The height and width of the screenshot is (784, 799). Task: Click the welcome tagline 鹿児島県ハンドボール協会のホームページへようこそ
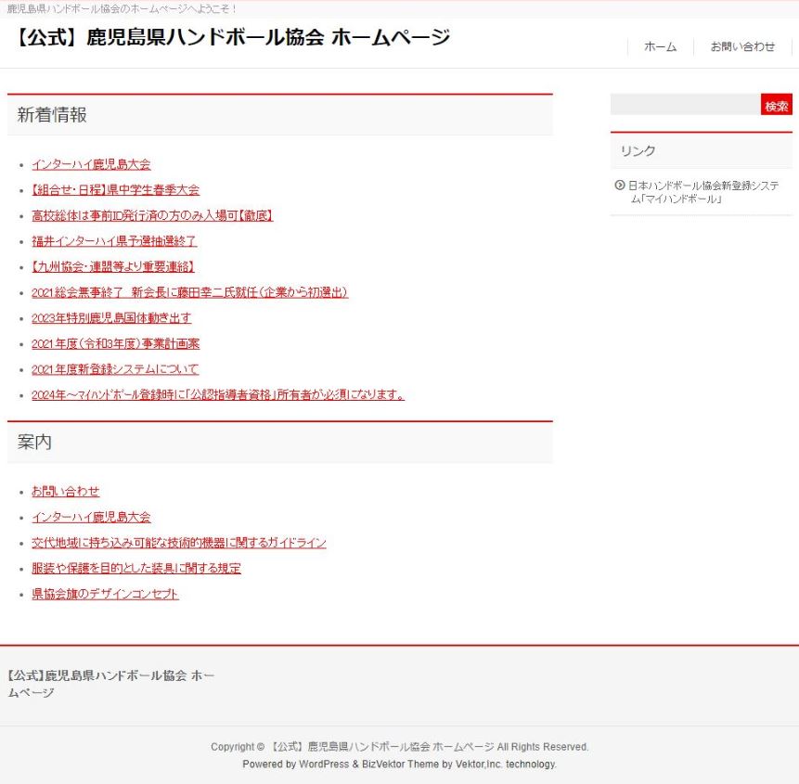[x=122, y=9]
